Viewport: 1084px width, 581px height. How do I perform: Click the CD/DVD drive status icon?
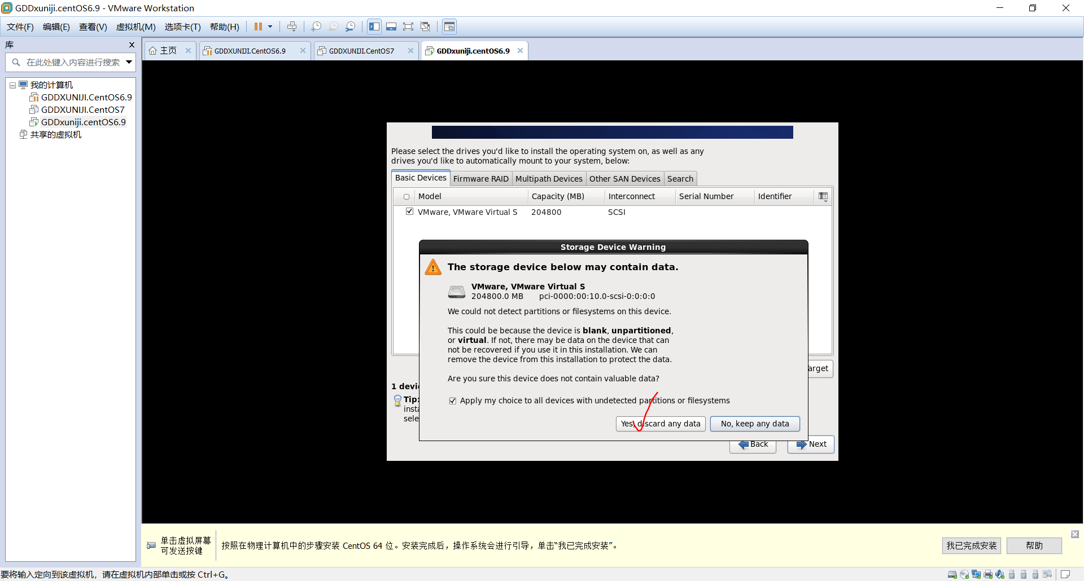964,574
